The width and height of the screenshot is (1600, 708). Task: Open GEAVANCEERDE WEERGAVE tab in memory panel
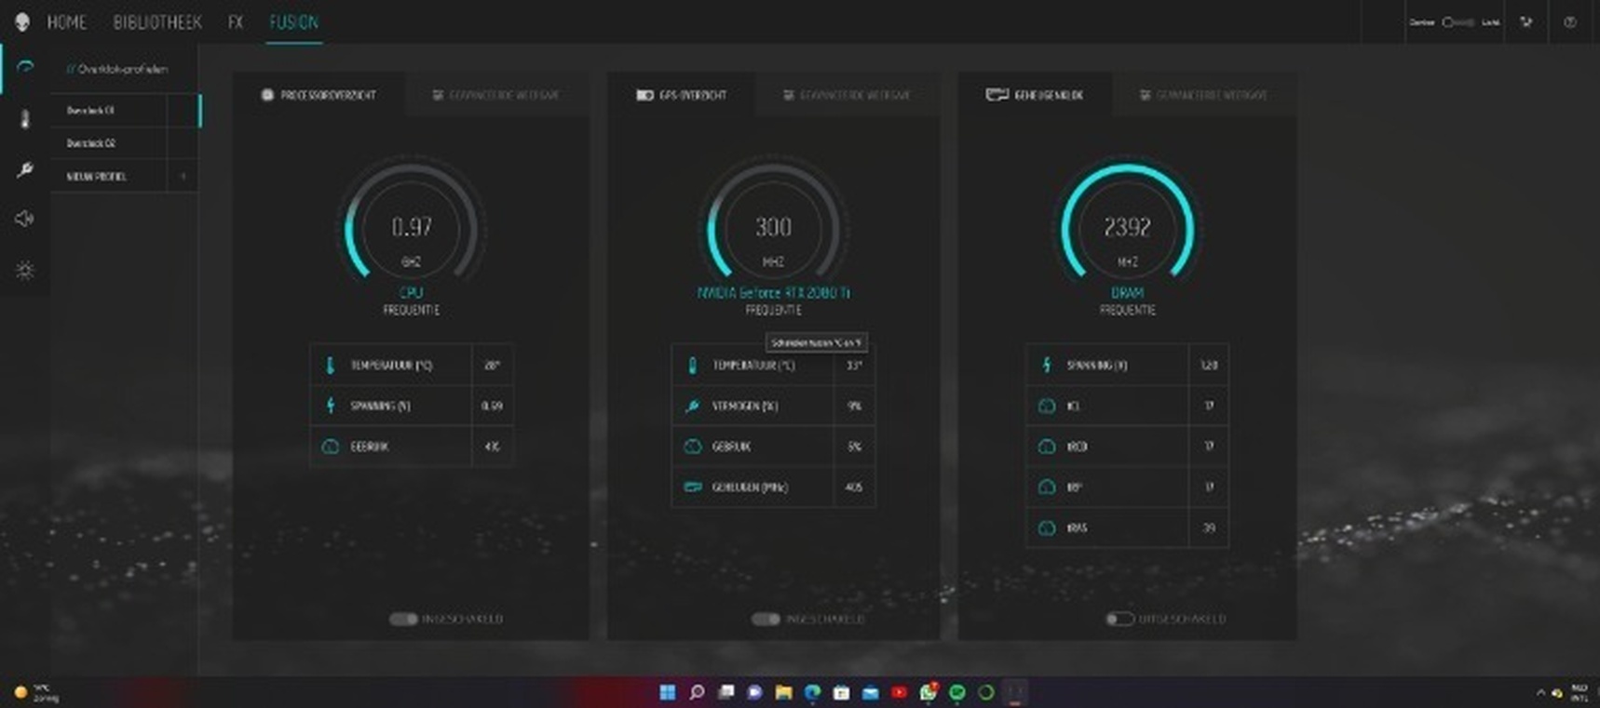(x=1203, y=95)
